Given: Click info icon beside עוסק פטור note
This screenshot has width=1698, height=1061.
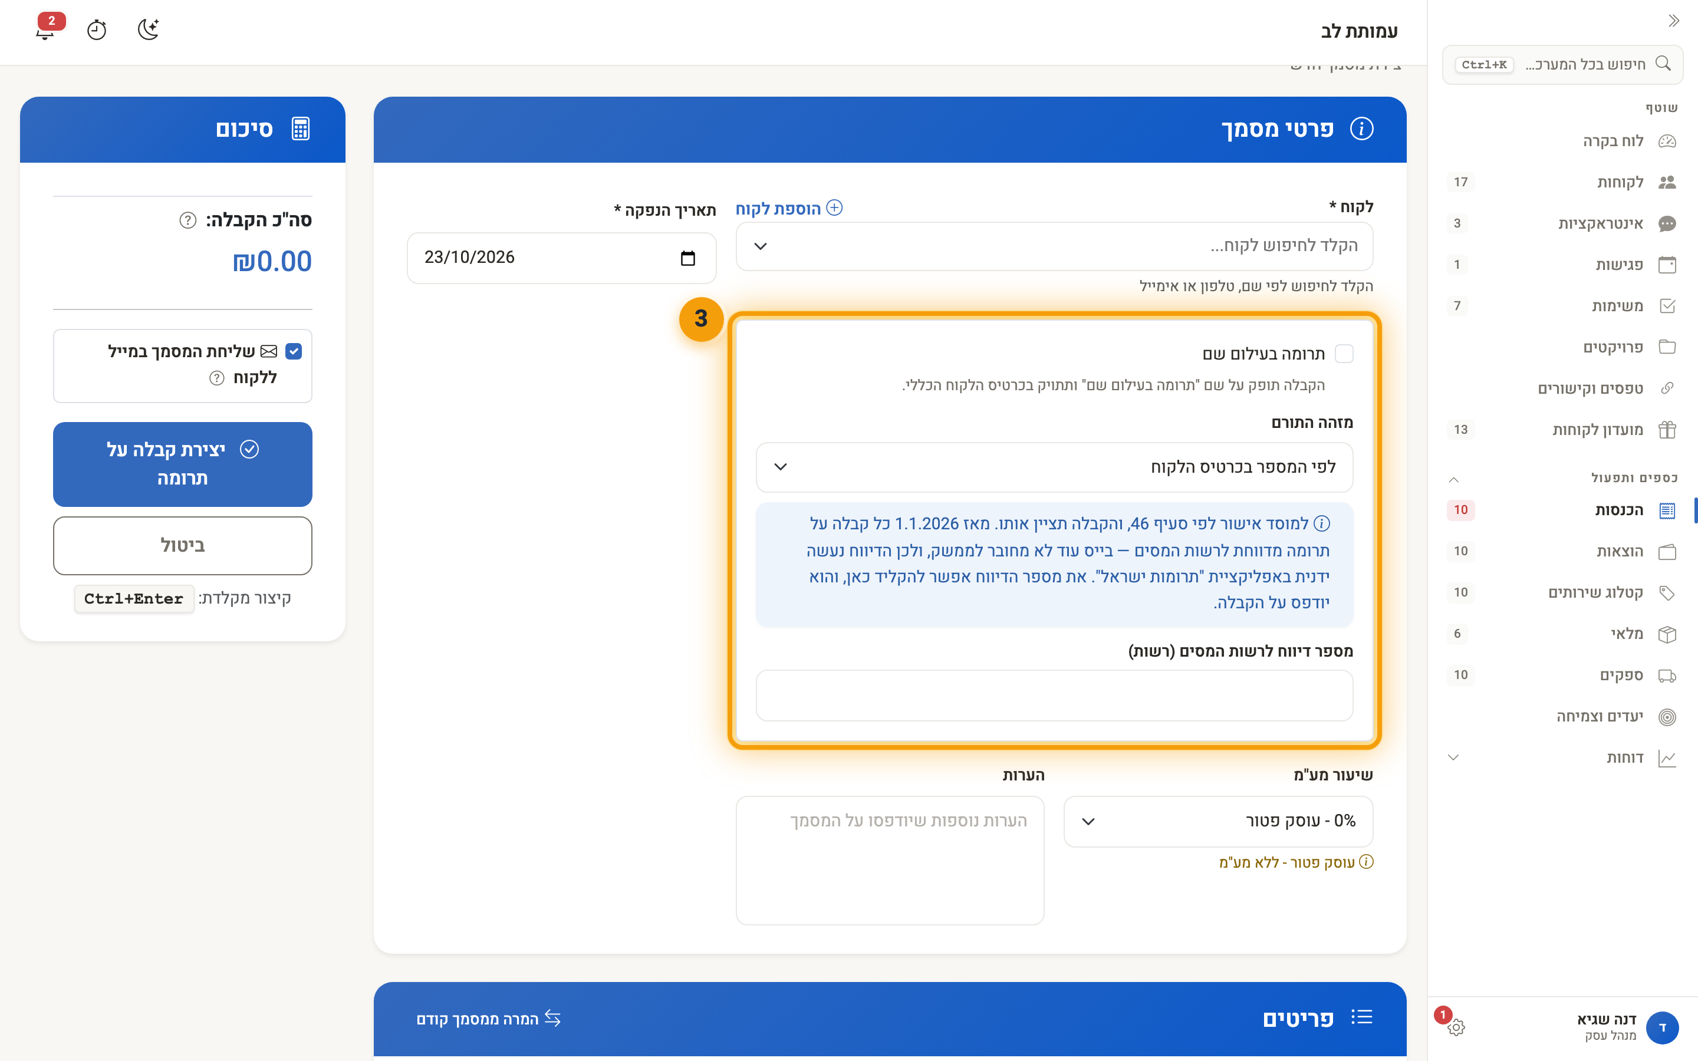Looking at the screenshot, I should [x=1366, y=862].
